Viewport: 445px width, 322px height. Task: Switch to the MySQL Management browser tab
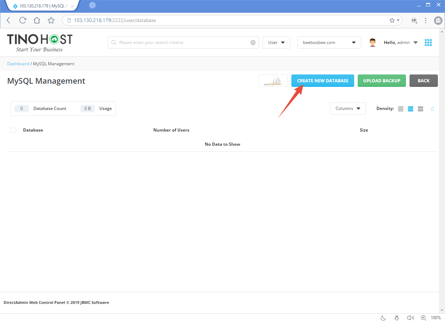pos(39,6)
